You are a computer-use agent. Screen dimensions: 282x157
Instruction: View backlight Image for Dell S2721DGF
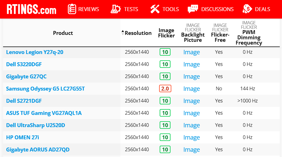(x=192, y=101)
